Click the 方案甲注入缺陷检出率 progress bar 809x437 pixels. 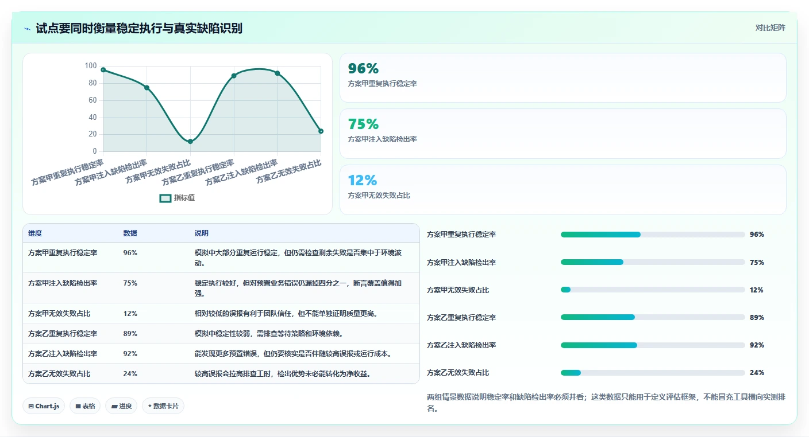tap(653, 262)
